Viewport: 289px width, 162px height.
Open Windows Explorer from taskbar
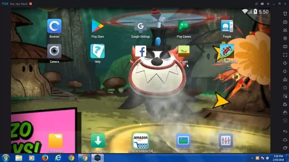[19, 158]
